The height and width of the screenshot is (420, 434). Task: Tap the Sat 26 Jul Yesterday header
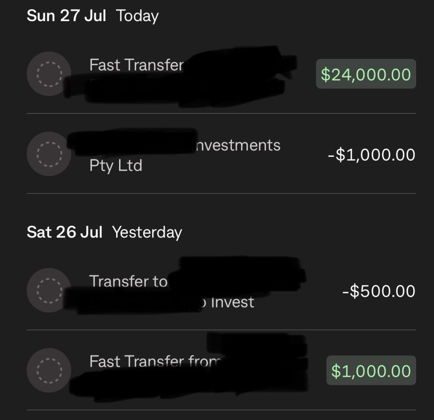coord(65,232)
